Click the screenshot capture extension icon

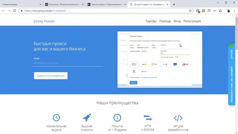[209, 11]
